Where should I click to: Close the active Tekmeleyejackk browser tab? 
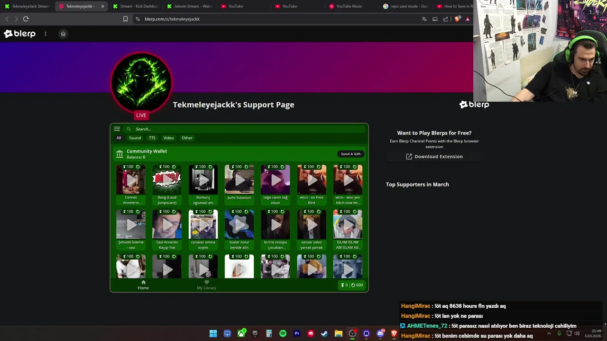point(102,6)
